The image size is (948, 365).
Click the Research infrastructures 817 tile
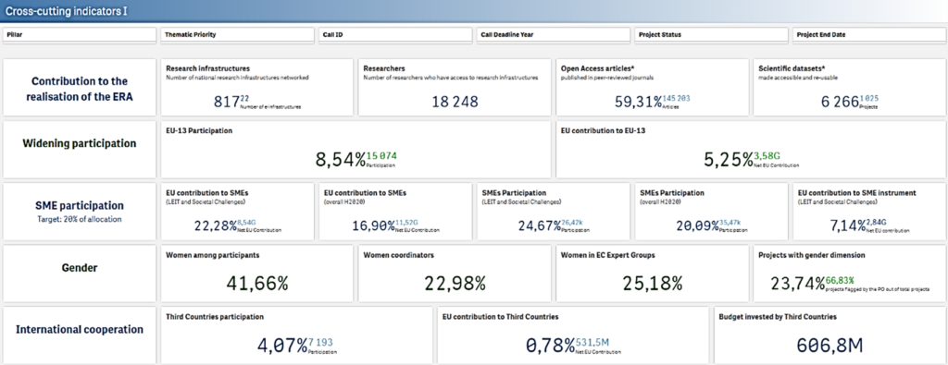click(257, 88)
